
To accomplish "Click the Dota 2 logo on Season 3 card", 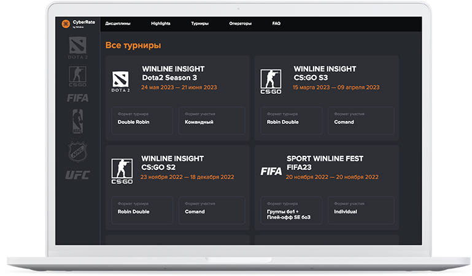I will [120, 82].
